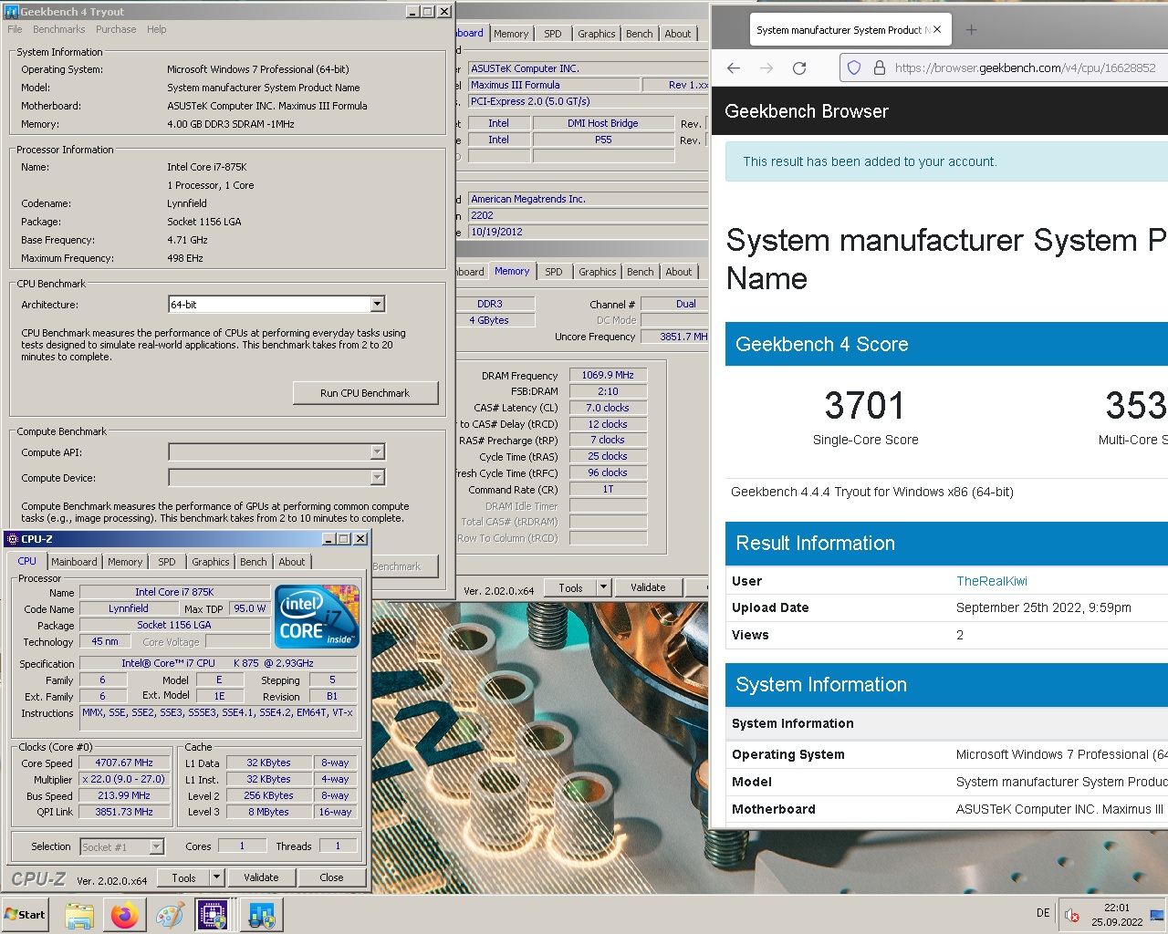The image size is (1168, 934).
Task: Click the CAS# Latency value 7.0 clocks
Action: click(608, 408)
